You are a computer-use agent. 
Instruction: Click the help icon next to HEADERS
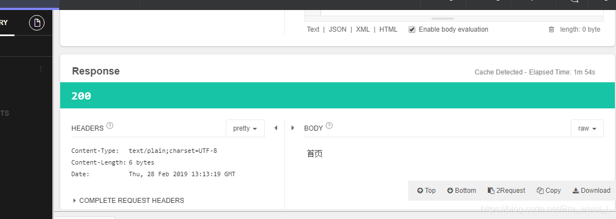pyautogui.click(x=110, y=126)
